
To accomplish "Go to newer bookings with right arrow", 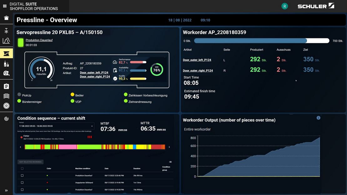I will click(x=169, y=147).
